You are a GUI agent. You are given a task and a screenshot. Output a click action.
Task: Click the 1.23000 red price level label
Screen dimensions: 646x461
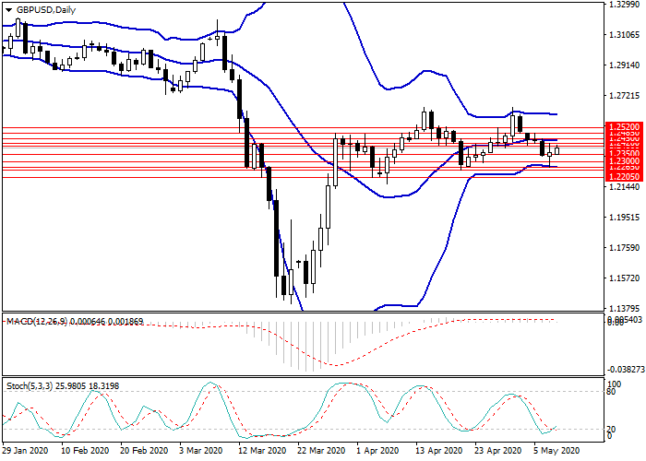pos(622,160)
